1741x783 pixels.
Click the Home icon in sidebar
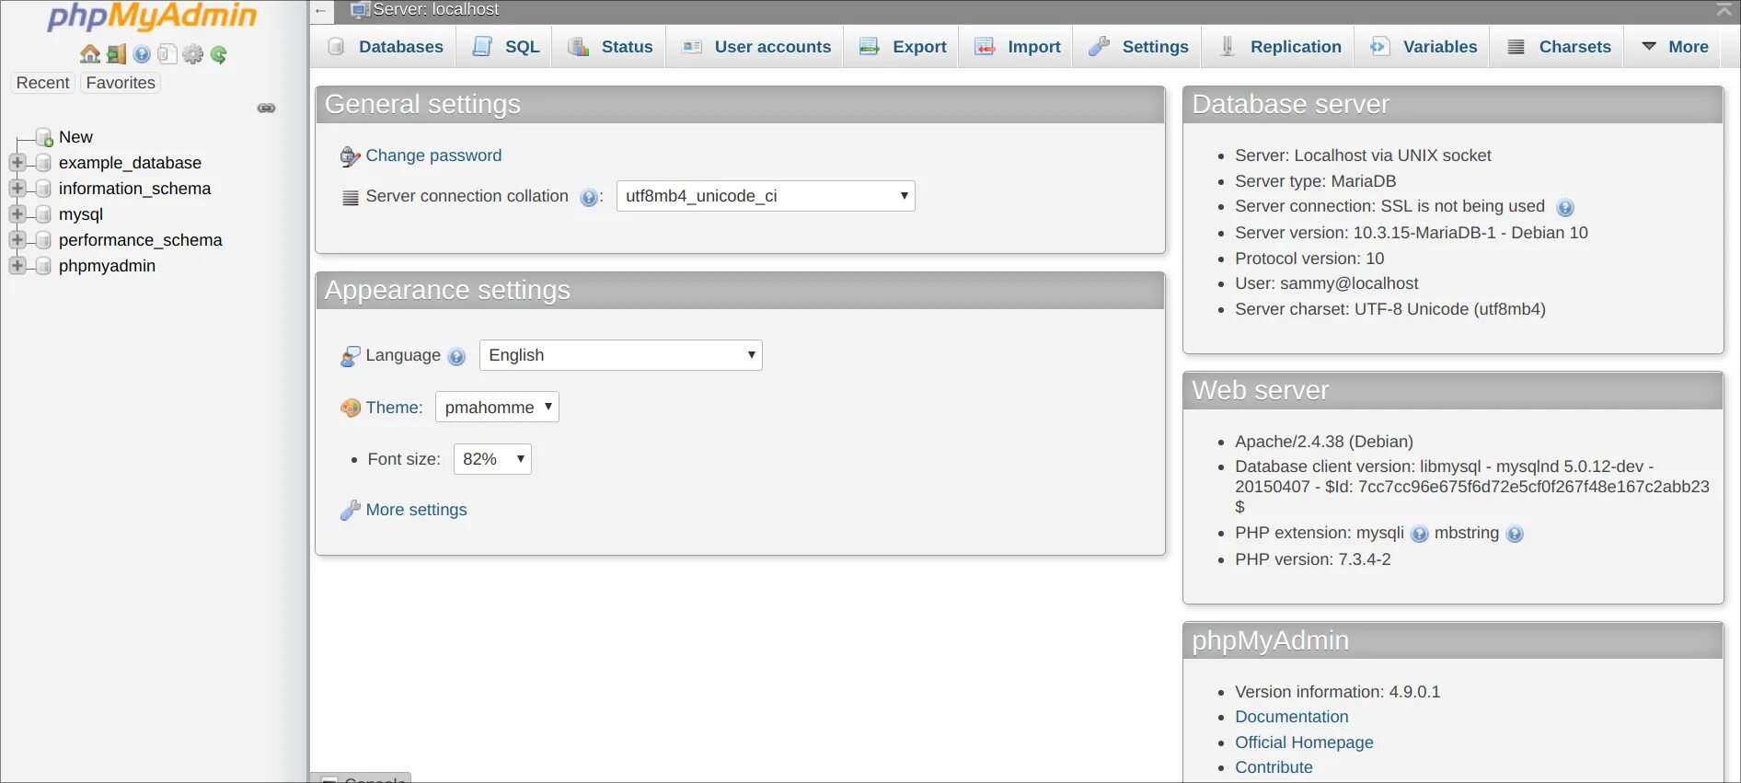pyautogui.click(x=90, y=54)
